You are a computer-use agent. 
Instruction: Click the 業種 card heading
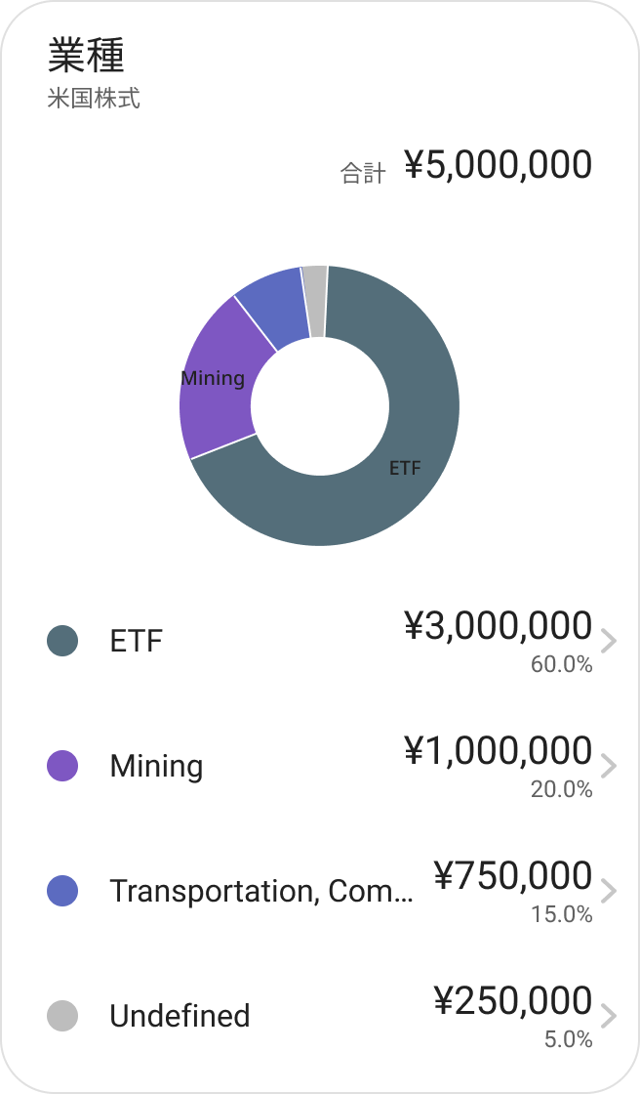click(86, 57)
